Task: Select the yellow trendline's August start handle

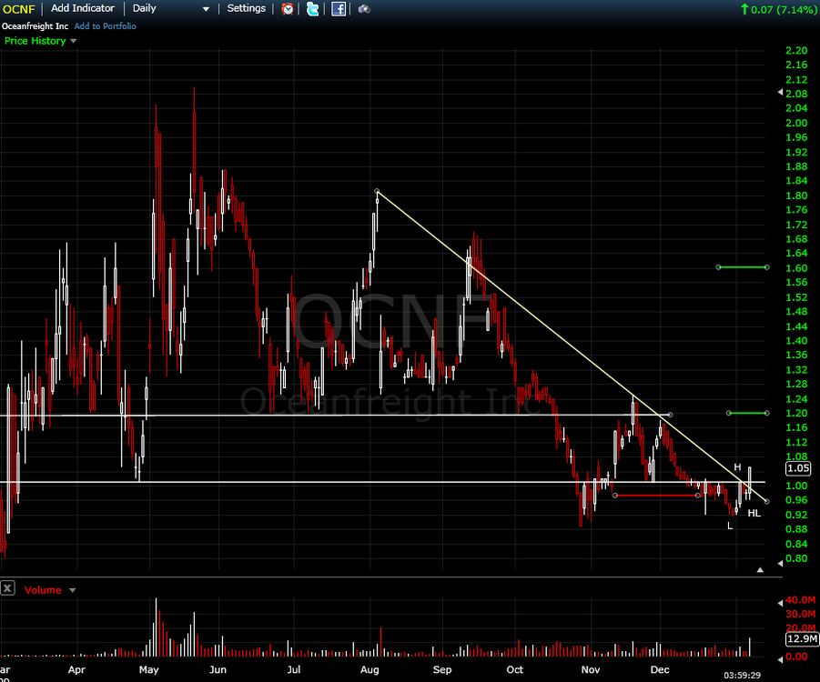Action: click(377, 191)
